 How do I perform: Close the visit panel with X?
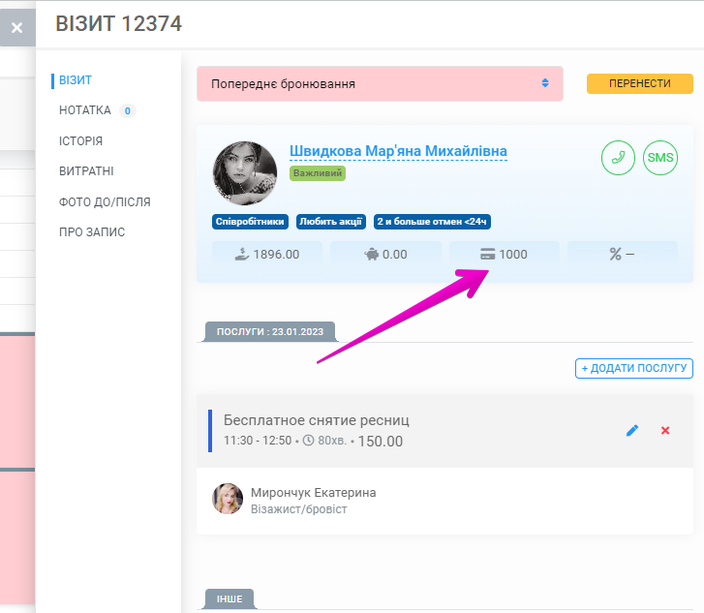click(x=17, y=28)
